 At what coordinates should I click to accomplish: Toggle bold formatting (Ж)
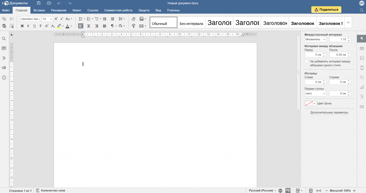pos(22,26)
